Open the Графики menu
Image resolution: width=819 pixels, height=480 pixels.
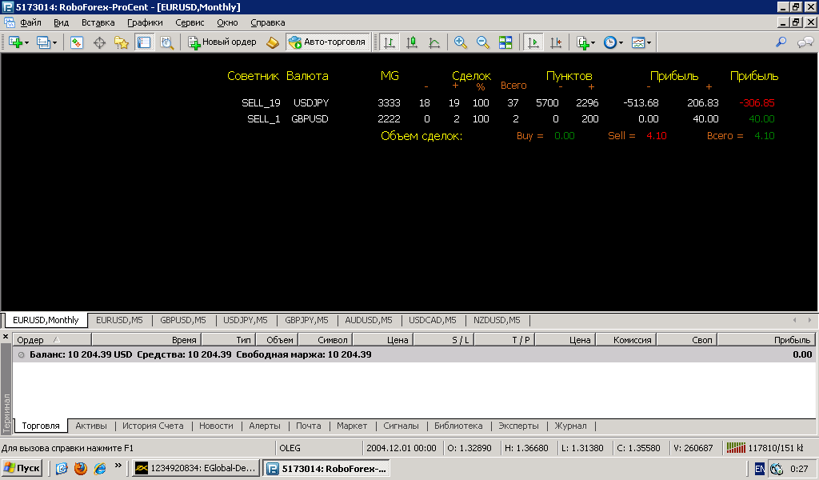pyautogui.click(x=146, y=22)
